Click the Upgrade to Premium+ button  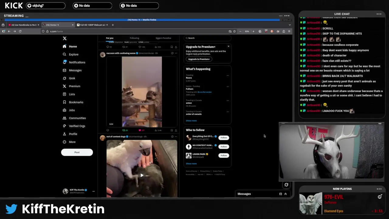pos(199,59)
